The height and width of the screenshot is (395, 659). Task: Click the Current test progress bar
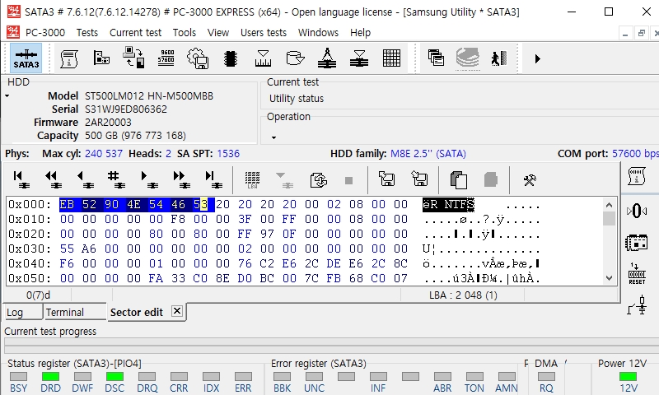pyautogui.click(x=331, y=347)
